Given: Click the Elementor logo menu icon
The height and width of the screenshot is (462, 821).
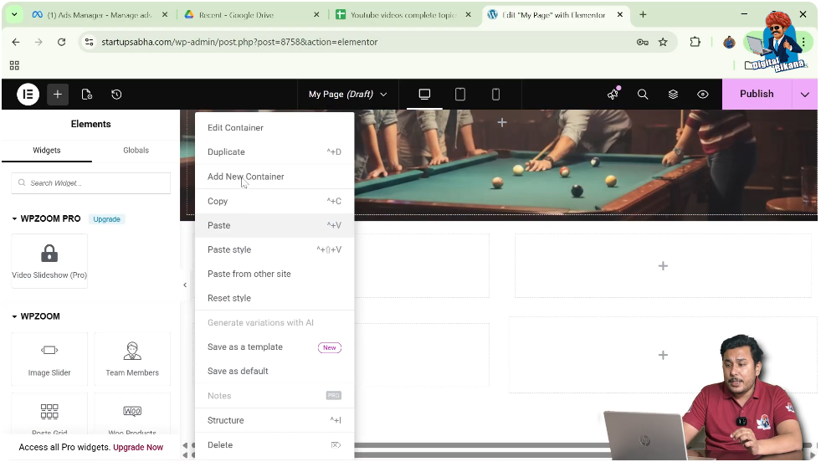Looking at the screenshot, I should pos(28,95).
